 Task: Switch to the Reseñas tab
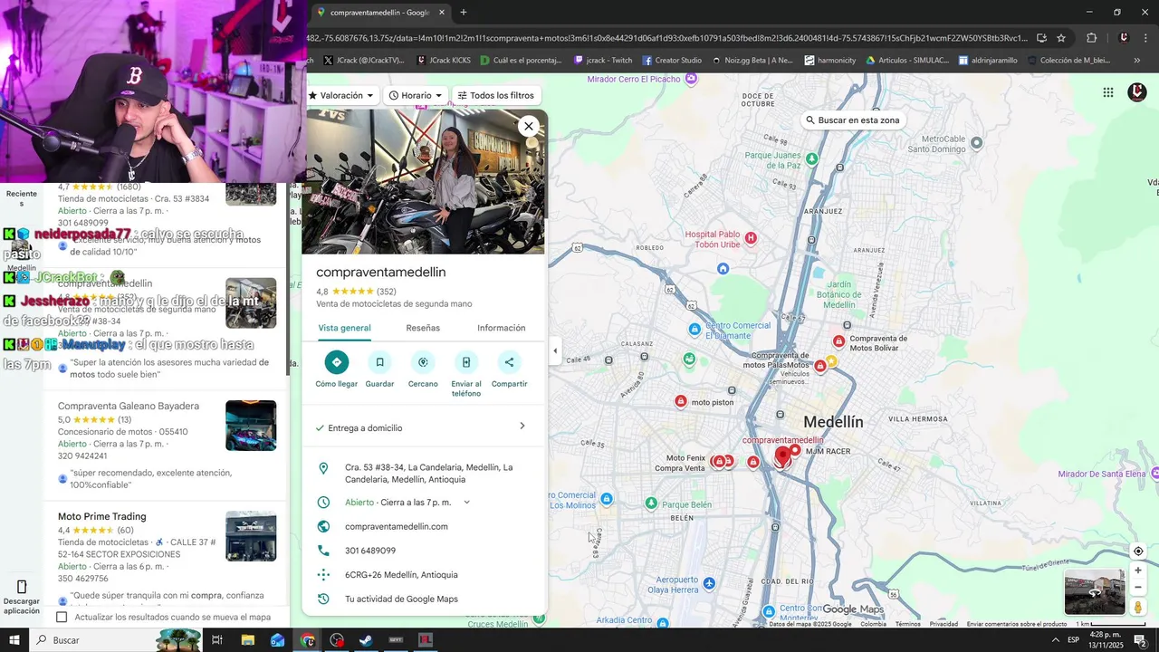coord(423,328)
